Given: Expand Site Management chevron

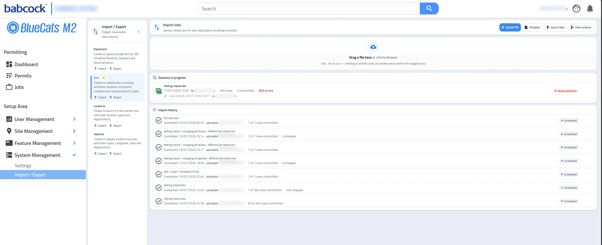Looking at the screenshot, I should 74,131.
